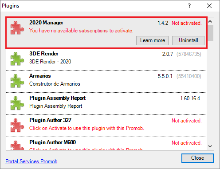Open help with the question mark icon

pos(189,6)
